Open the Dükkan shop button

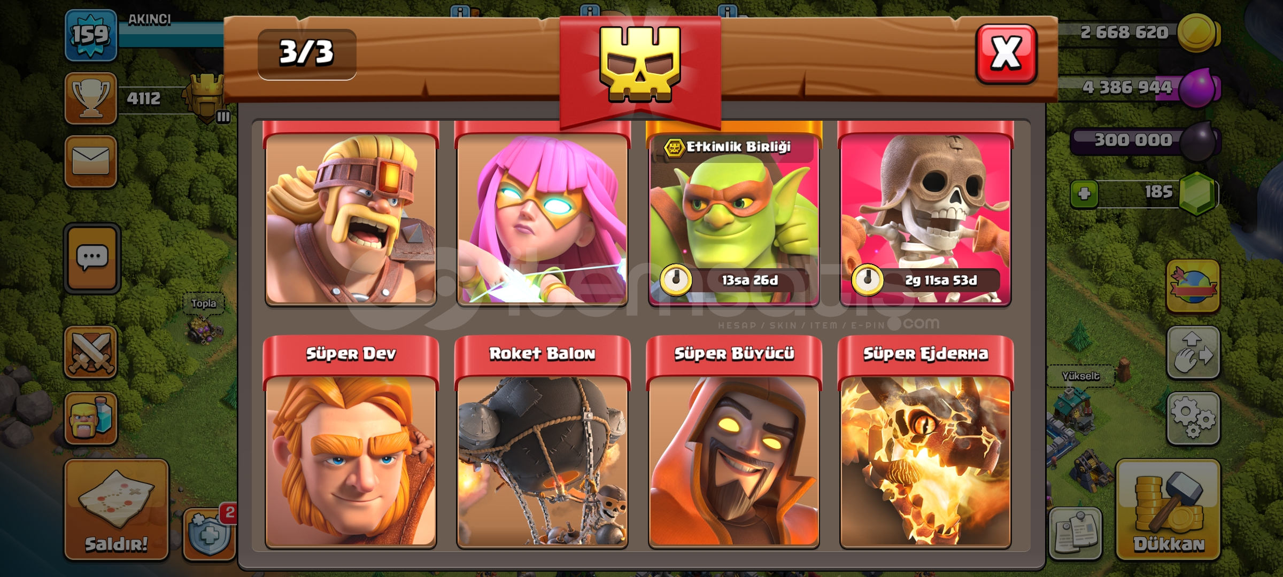tap(1169, 510)
